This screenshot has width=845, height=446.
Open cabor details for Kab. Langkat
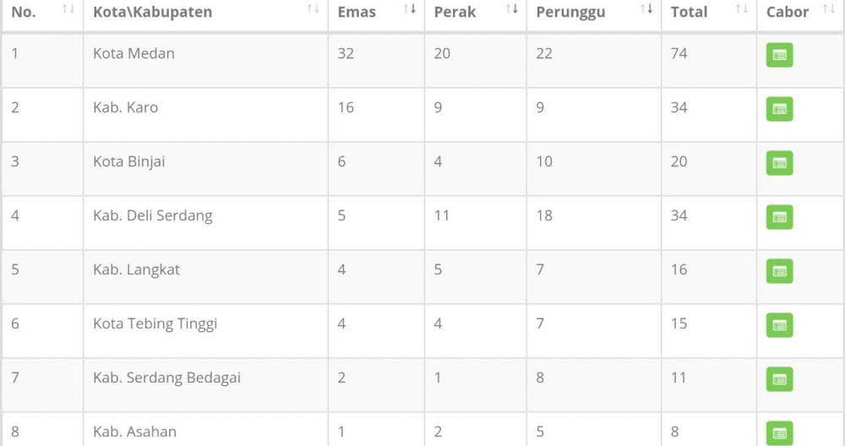(x=779, y=271)
